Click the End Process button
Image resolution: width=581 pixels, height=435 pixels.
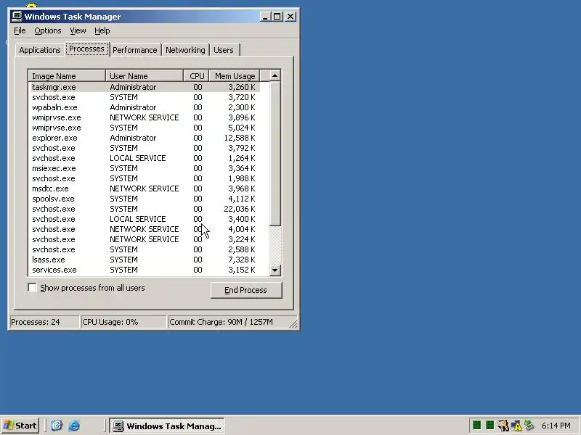coord(246,290)
